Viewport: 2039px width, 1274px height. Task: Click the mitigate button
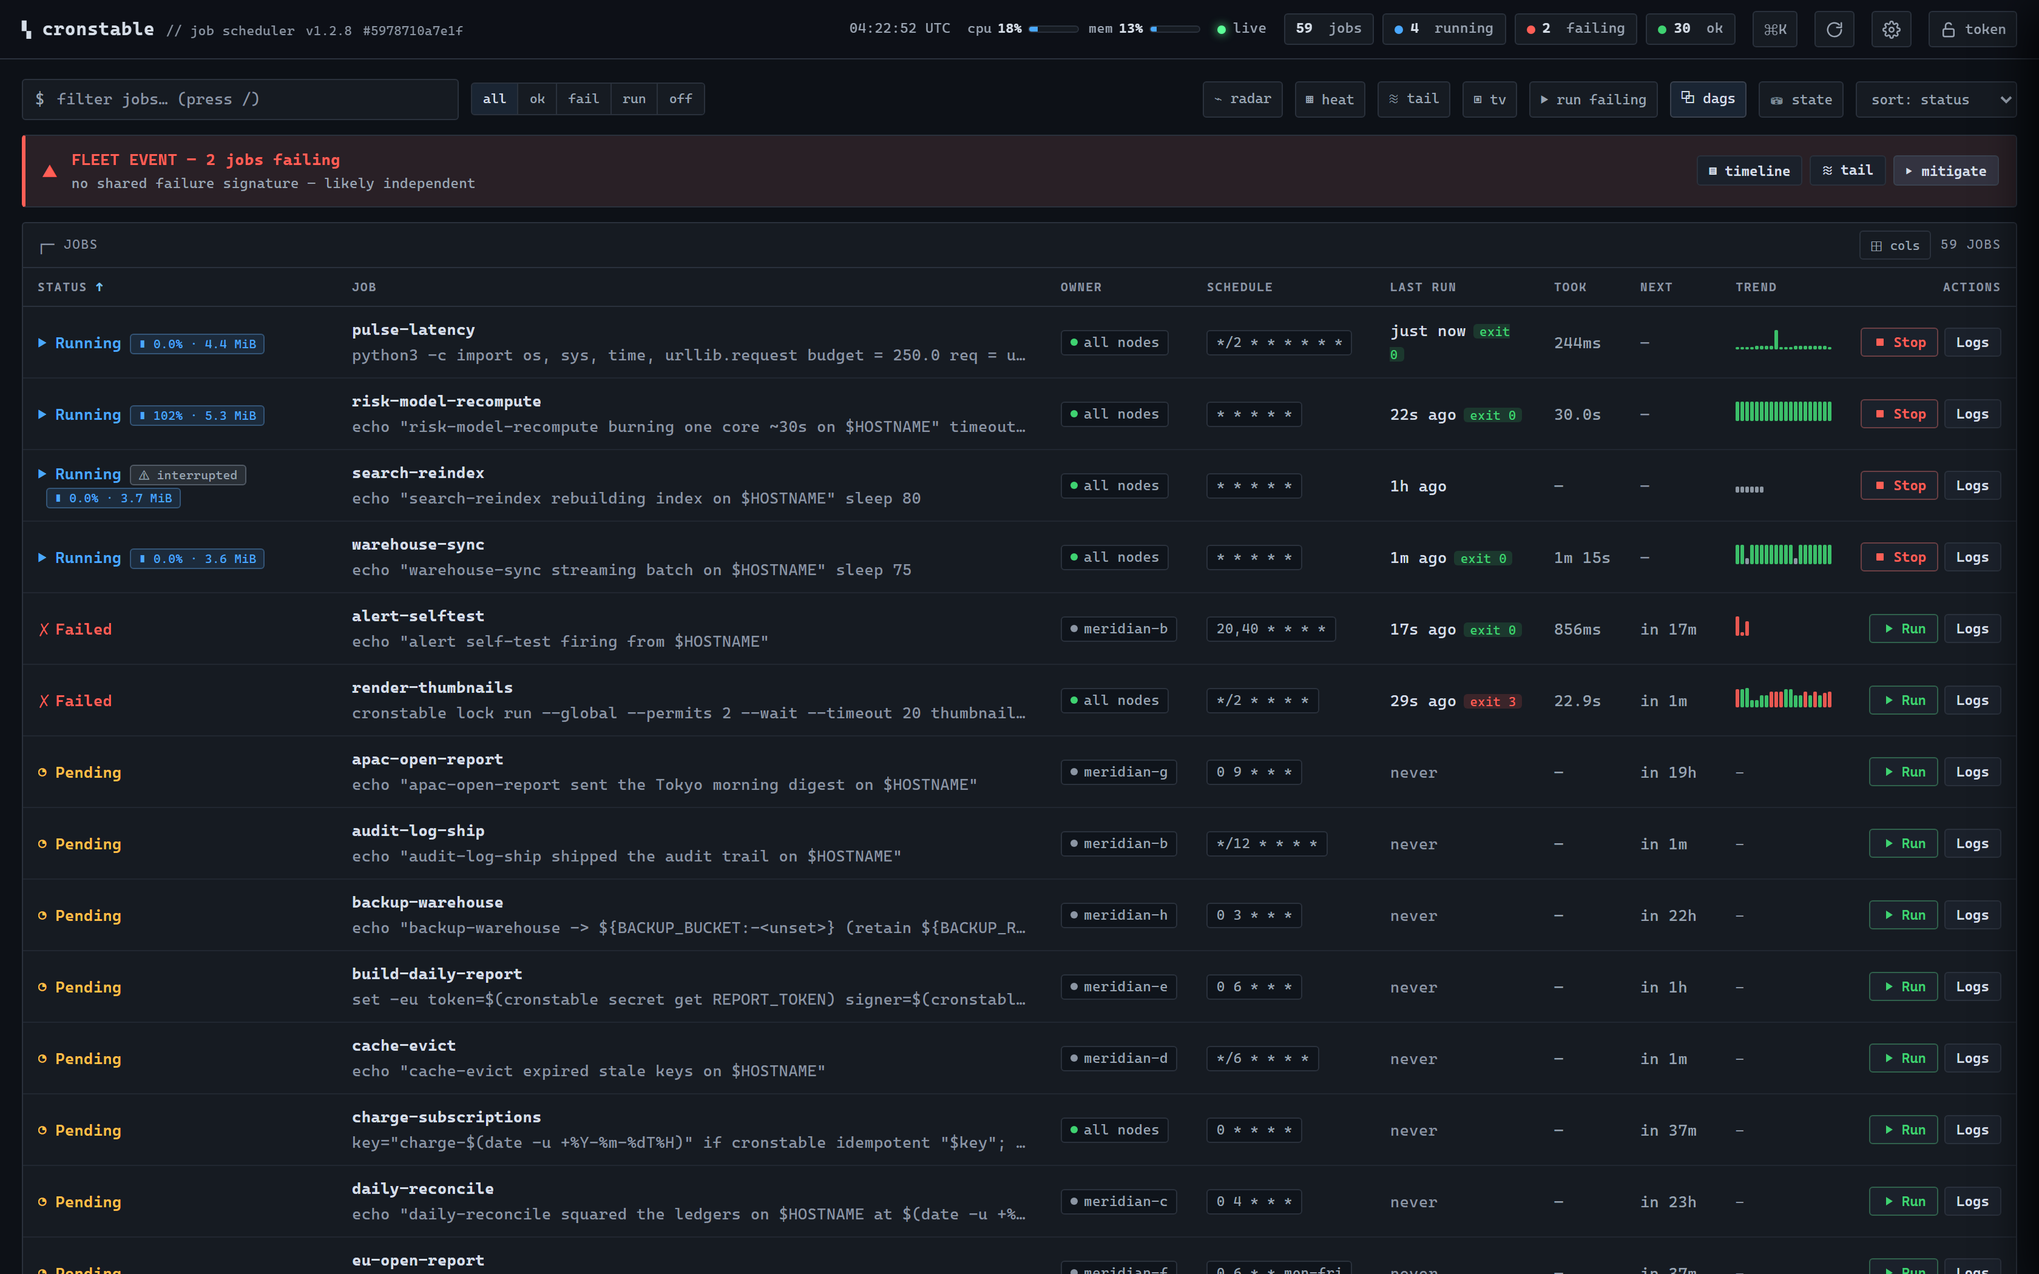click(x=1944, y=170)
